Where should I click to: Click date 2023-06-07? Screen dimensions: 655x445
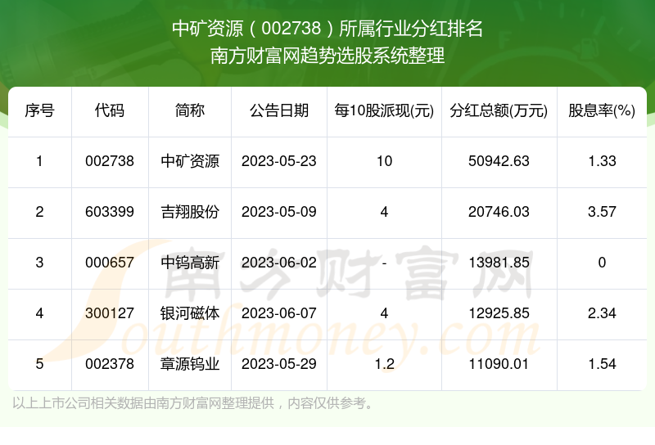point(279,313)
